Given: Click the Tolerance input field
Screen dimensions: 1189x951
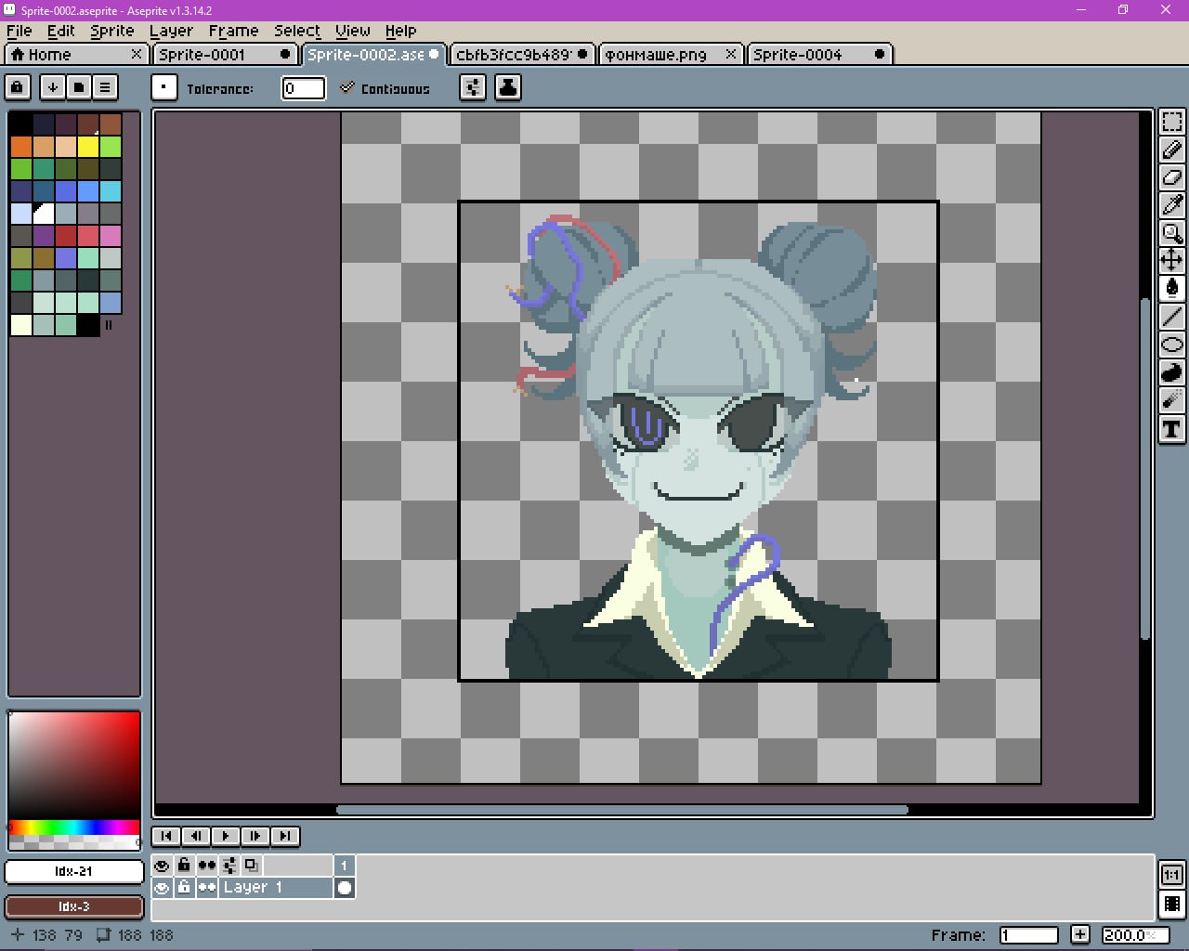Looking at the screenshot, I should (303, 88).
